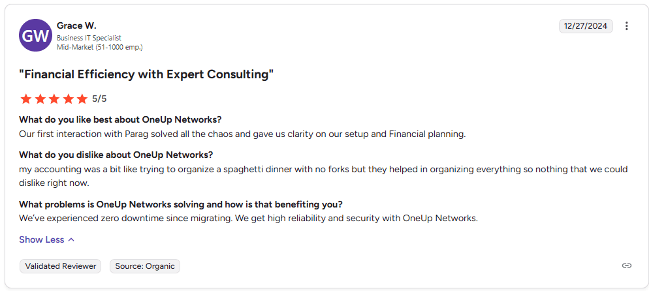This screenshot has height=291, width=651.
Task: Click the second red rating star
Action: 40,99
